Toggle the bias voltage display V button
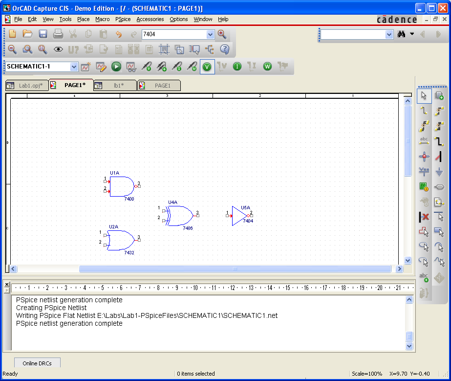The width and height of the screenshot is (451, 381). tap(207, 67)
